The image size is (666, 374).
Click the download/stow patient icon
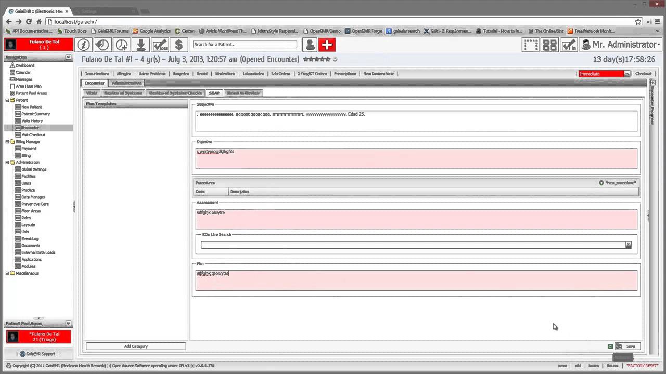pos(140,45)
